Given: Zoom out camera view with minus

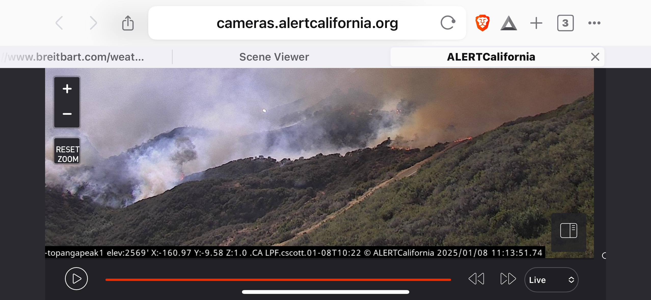Looking at the screenshot, I should coord(67,114).
